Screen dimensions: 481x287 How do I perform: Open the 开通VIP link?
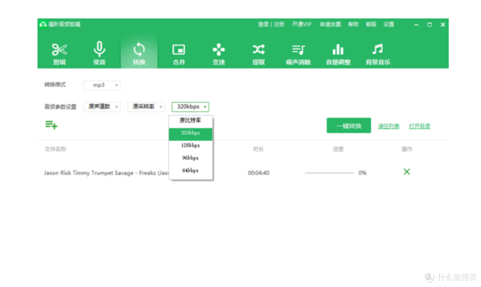[x=302, y=24]
